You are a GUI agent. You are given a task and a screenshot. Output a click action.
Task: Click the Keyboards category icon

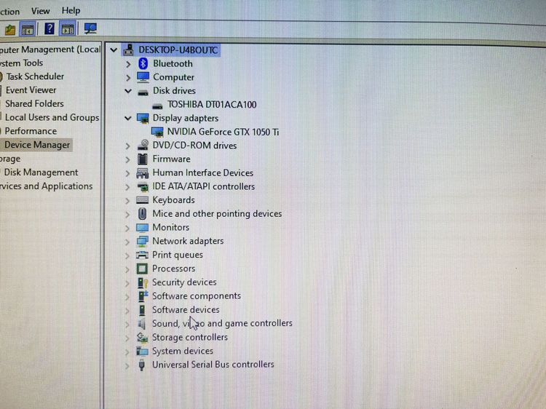(x=143, y=200)
